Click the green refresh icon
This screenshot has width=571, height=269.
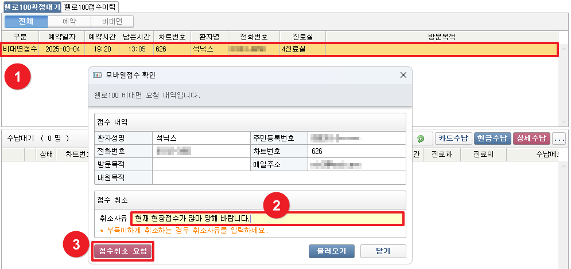422,139
